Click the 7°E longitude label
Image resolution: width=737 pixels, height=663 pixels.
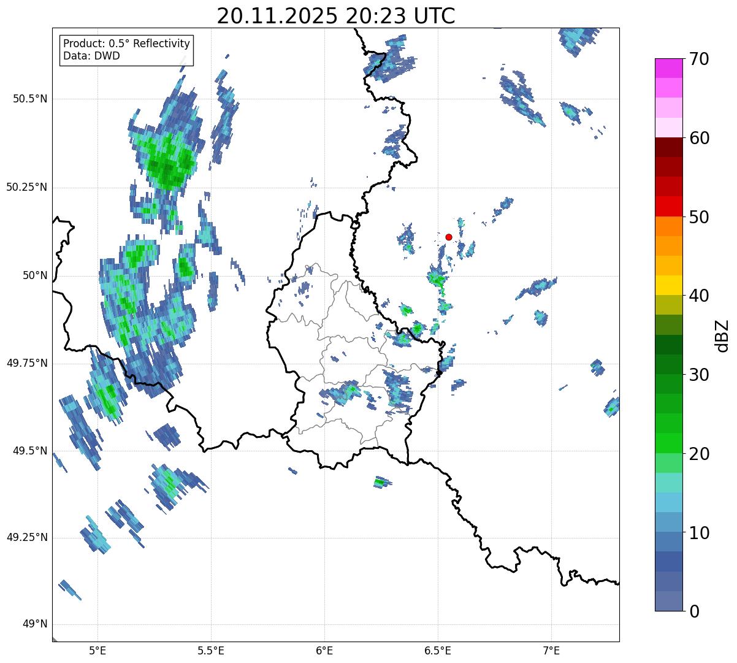click(x=551, y=650)
